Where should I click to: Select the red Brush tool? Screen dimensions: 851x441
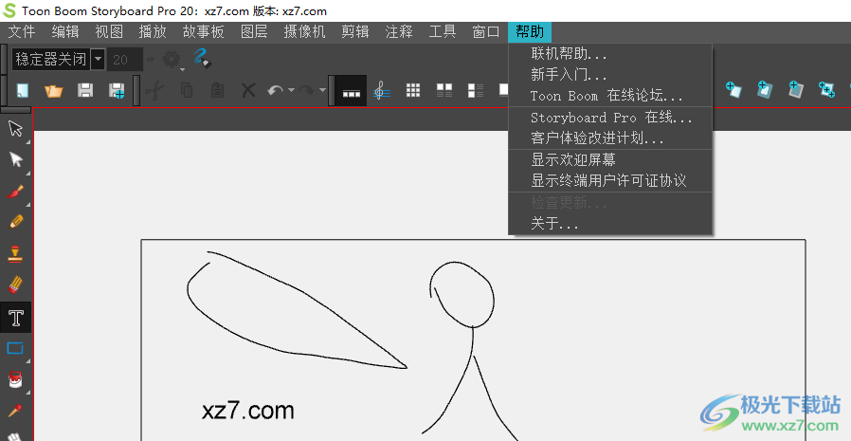[15, 192]
